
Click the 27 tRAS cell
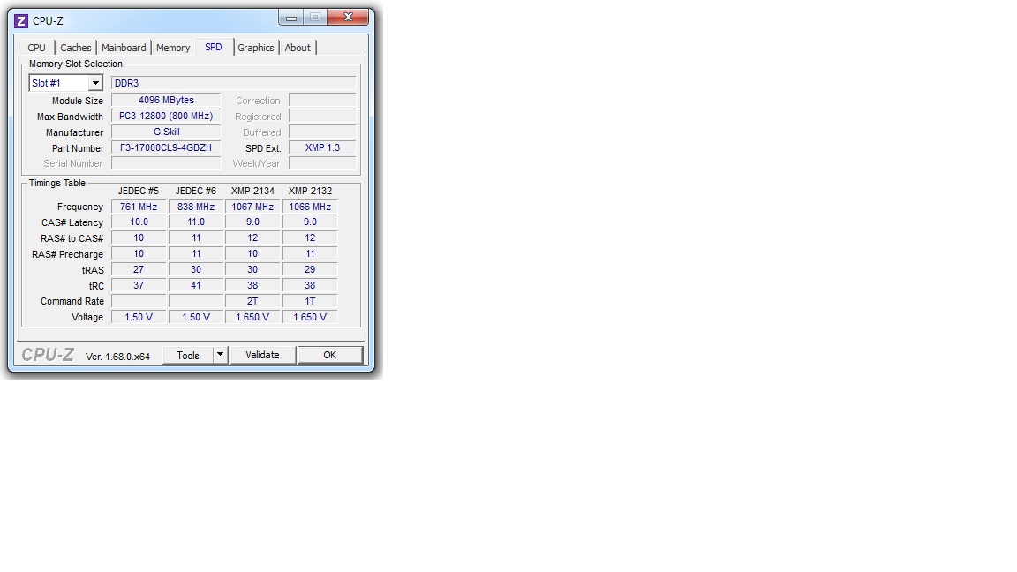(139, 269)
